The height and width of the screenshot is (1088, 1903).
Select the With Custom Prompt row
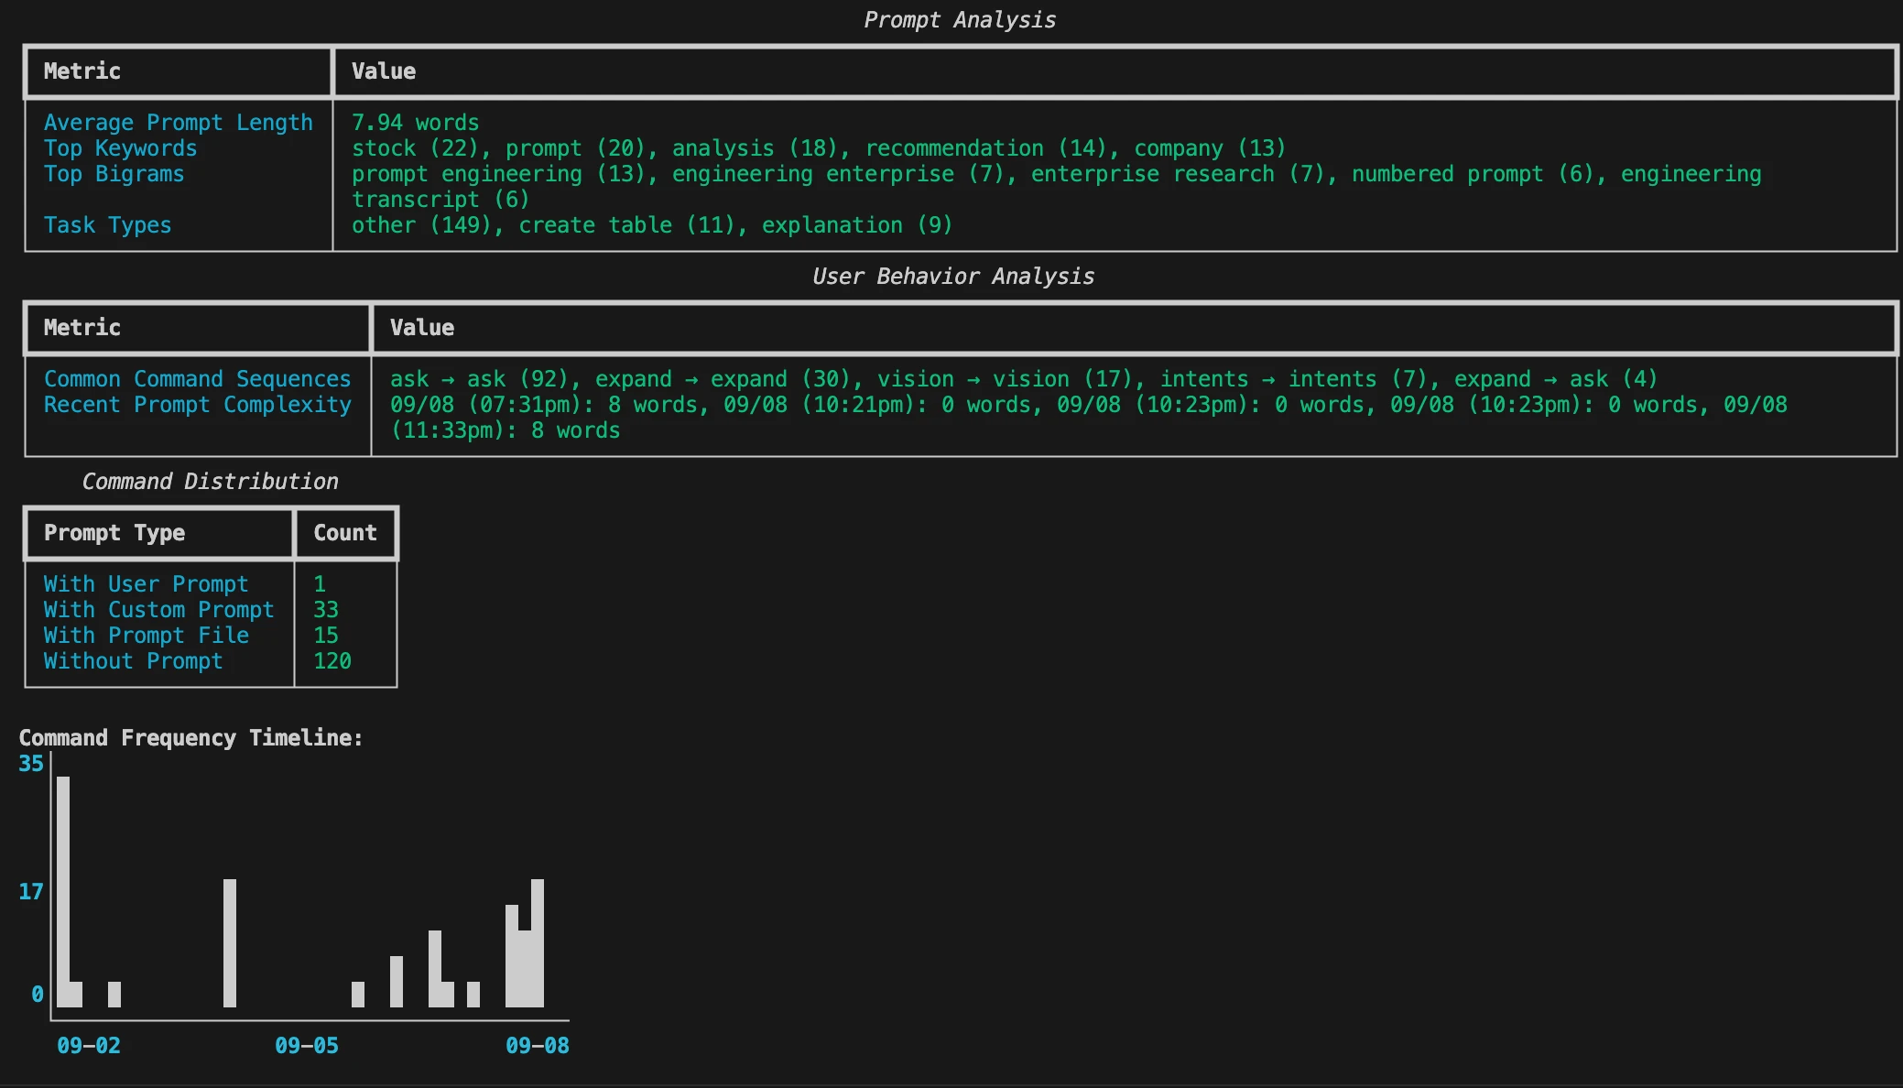pos(158,610)
